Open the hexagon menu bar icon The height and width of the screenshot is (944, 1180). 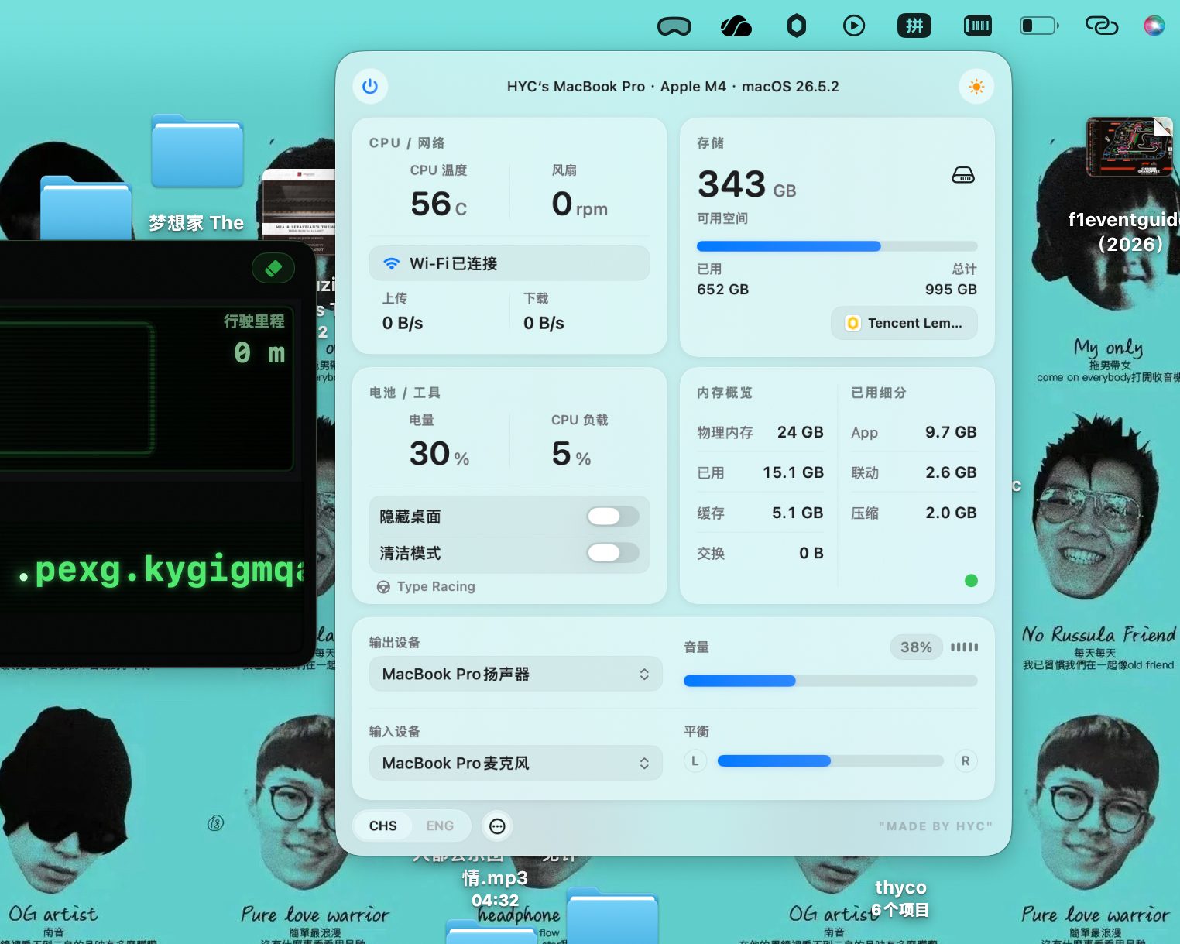pos(797,26)
